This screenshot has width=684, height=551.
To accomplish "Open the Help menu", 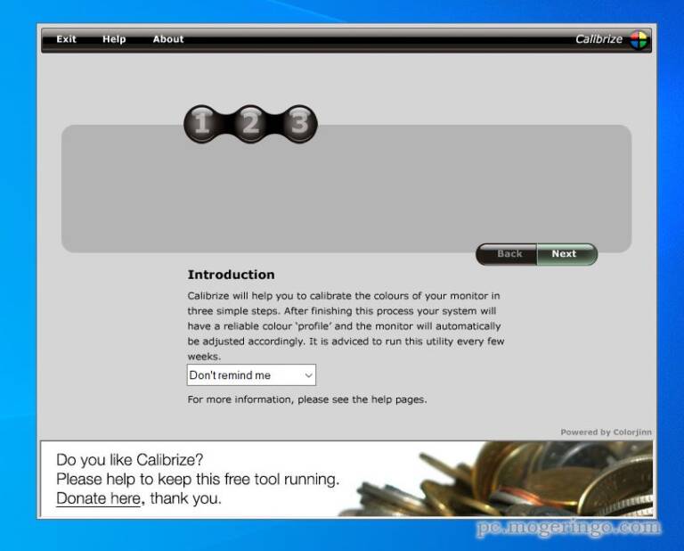I will 114,39.
